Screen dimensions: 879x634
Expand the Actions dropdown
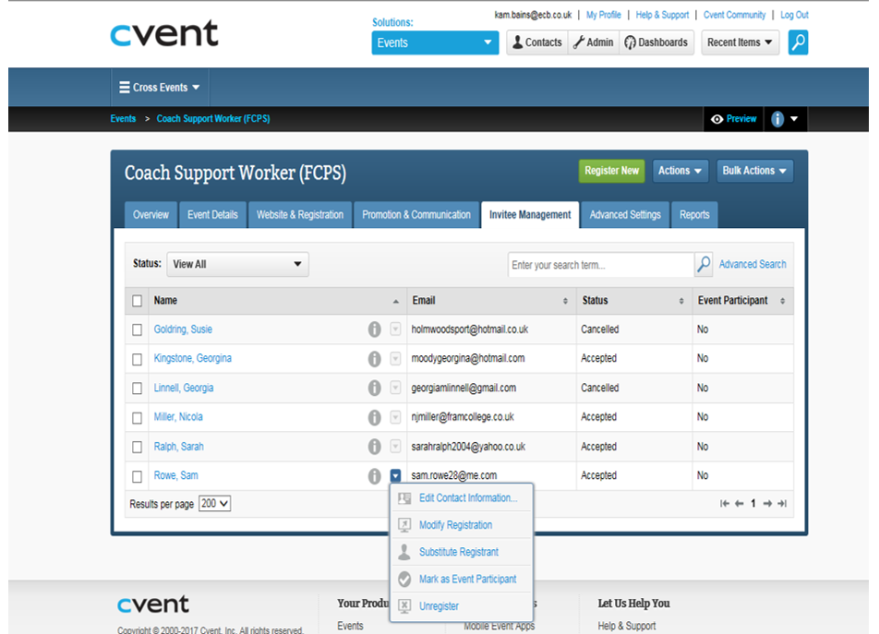click(x=680, y=171)
